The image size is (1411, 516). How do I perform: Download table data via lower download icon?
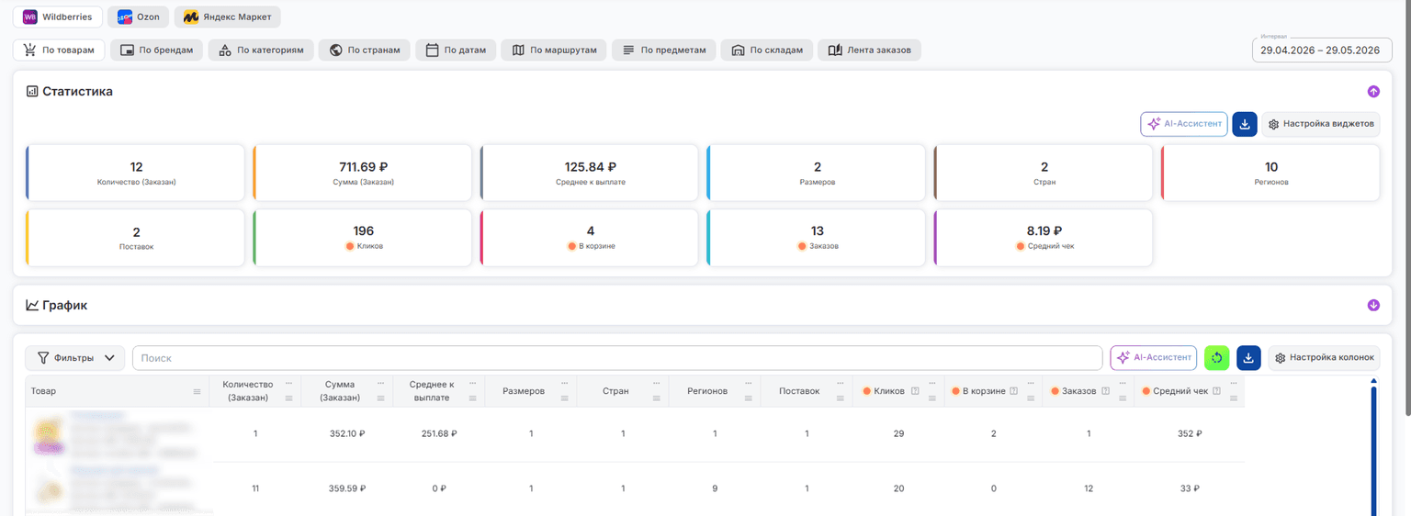tap(1249, 357)
